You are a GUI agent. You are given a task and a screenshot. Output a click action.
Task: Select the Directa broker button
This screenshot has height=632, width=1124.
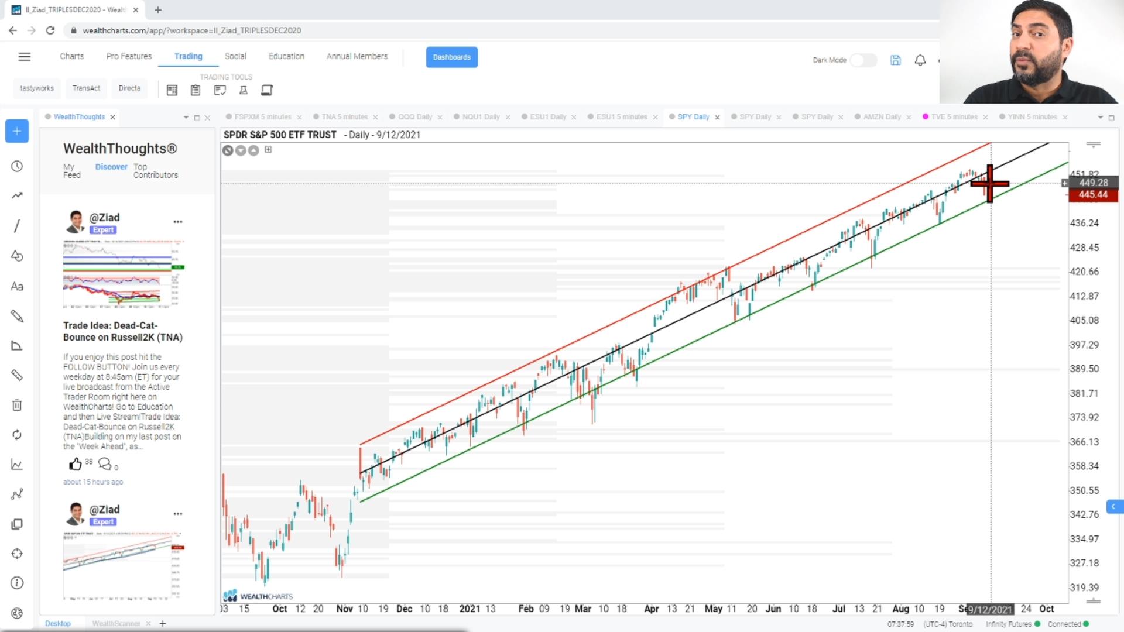[x=129, y=88]
